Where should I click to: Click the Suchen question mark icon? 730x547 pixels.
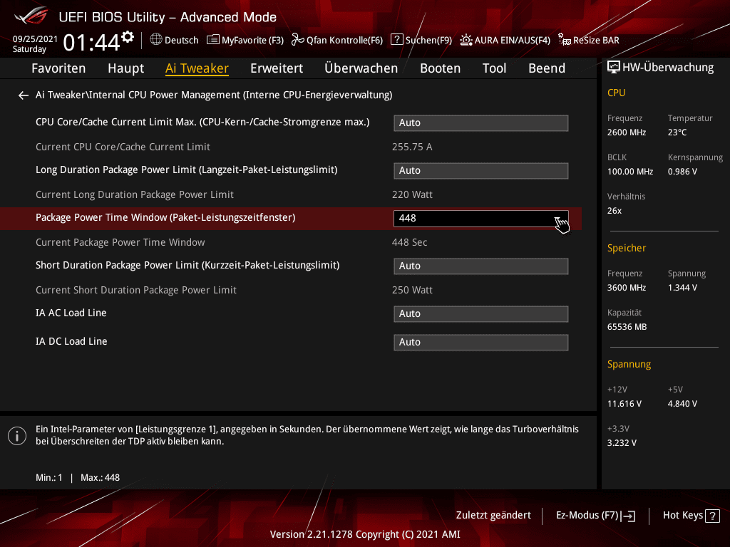pyautogui.click(x=396, y=40)
